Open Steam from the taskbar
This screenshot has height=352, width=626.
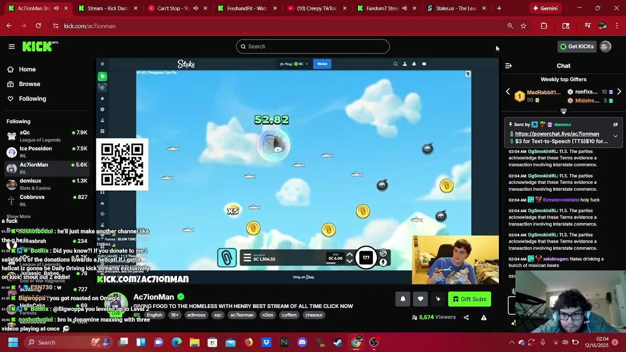coord(338,342)
